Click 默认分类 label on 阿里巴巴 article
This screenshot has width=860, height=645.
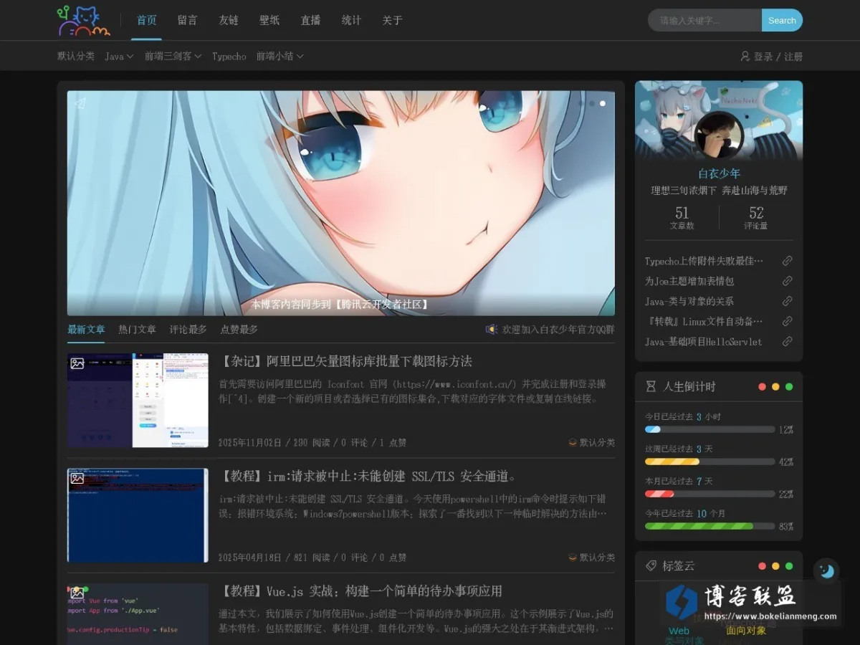coord(597,443)
